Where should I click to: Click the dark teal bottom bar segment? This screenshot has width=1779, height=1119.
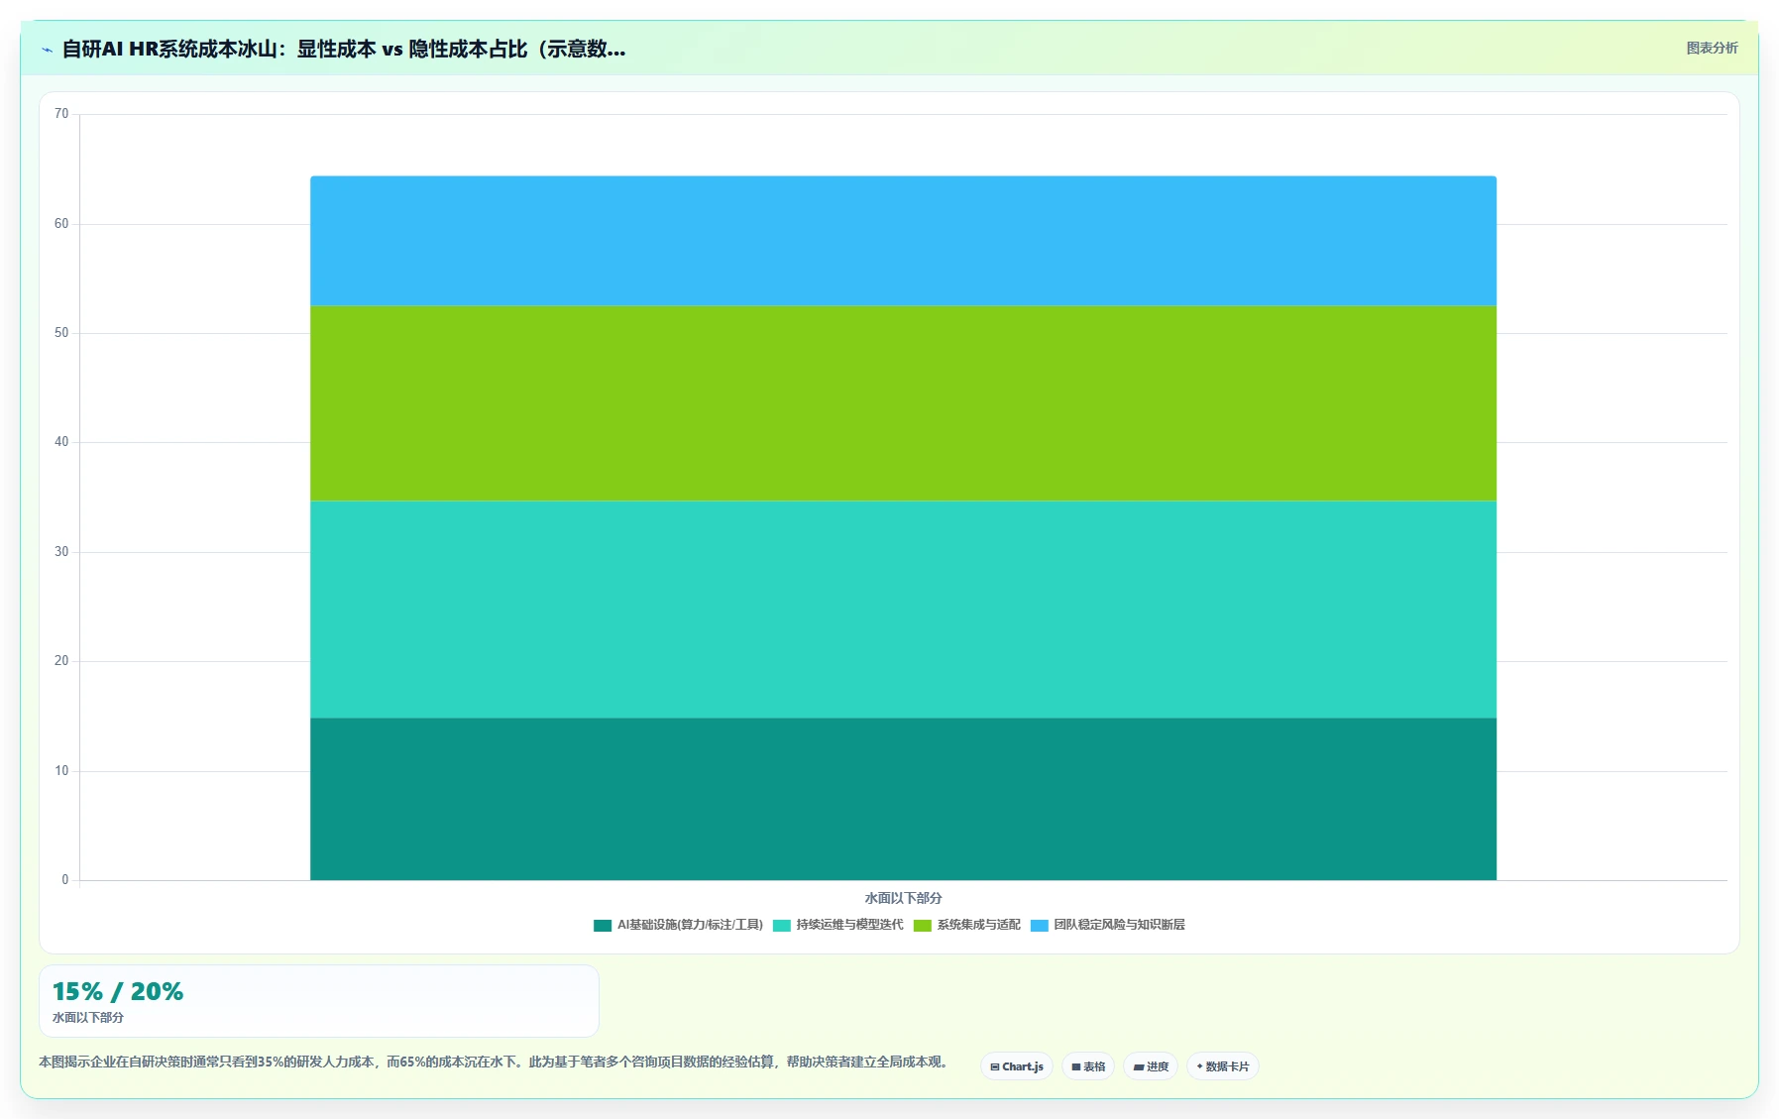click(x=903, y=799)
